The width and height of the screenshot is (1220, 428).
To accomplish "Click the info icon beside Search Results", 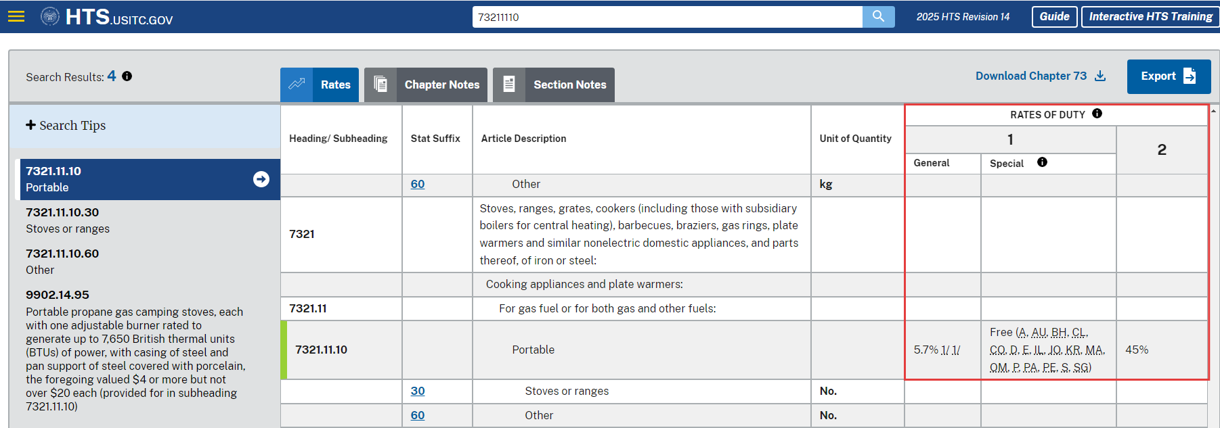I will [127, 76].
